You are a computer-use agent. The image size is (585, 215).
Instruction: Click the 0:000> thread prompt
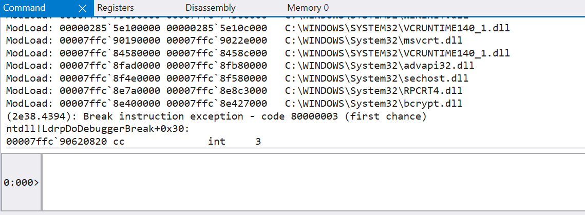point(21,182)
